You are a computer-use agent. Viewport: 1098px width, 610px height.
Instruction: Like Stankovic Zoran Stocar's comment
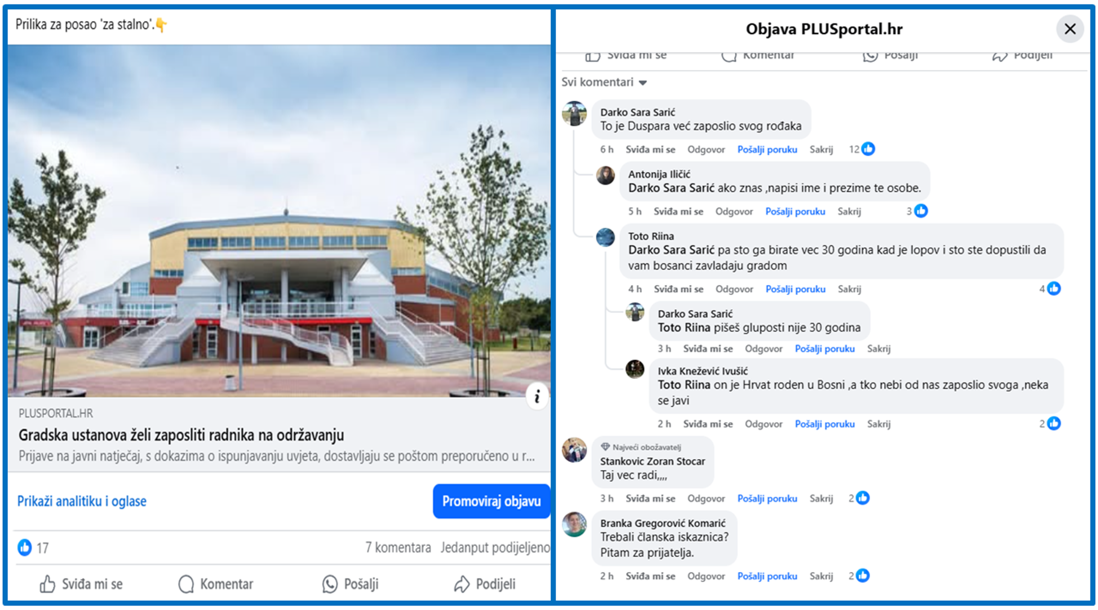pos(650,498)
